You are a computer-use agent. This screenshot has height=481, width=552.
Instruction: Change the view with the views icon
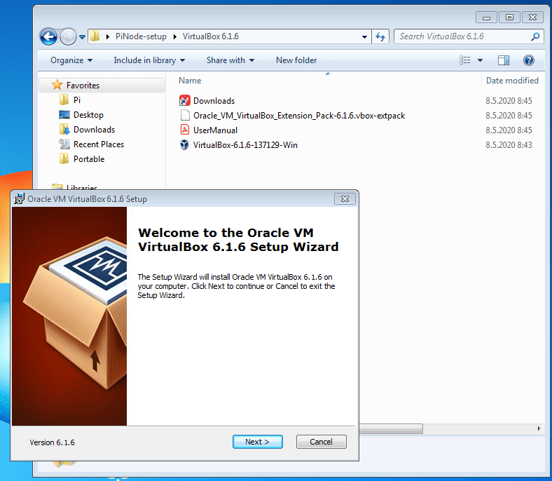coord(465,60)
